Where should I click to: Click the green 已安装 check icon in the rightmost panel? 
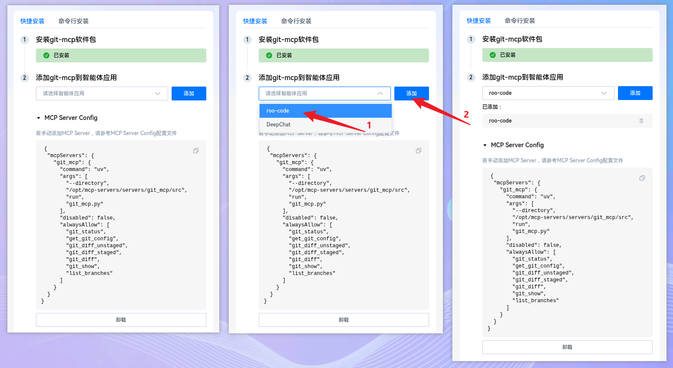(493, 55)
